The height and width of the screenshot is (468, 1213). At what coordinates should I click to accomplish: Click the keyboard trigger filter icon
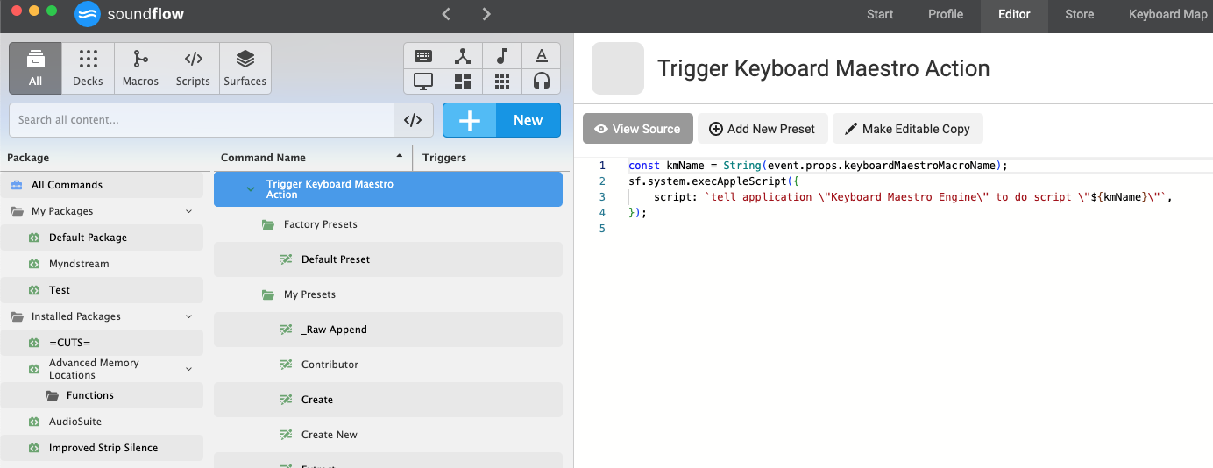tap(423, 56)
